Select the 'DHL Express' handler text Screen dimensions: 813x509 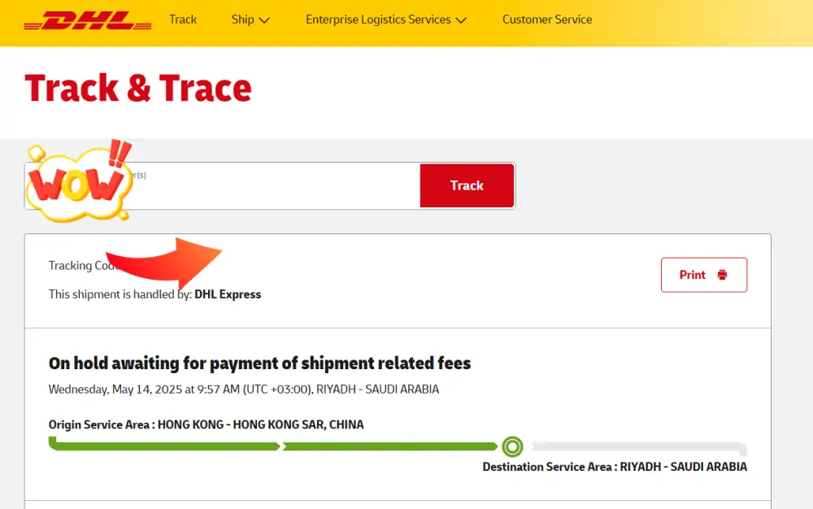[x=228, y=294]
